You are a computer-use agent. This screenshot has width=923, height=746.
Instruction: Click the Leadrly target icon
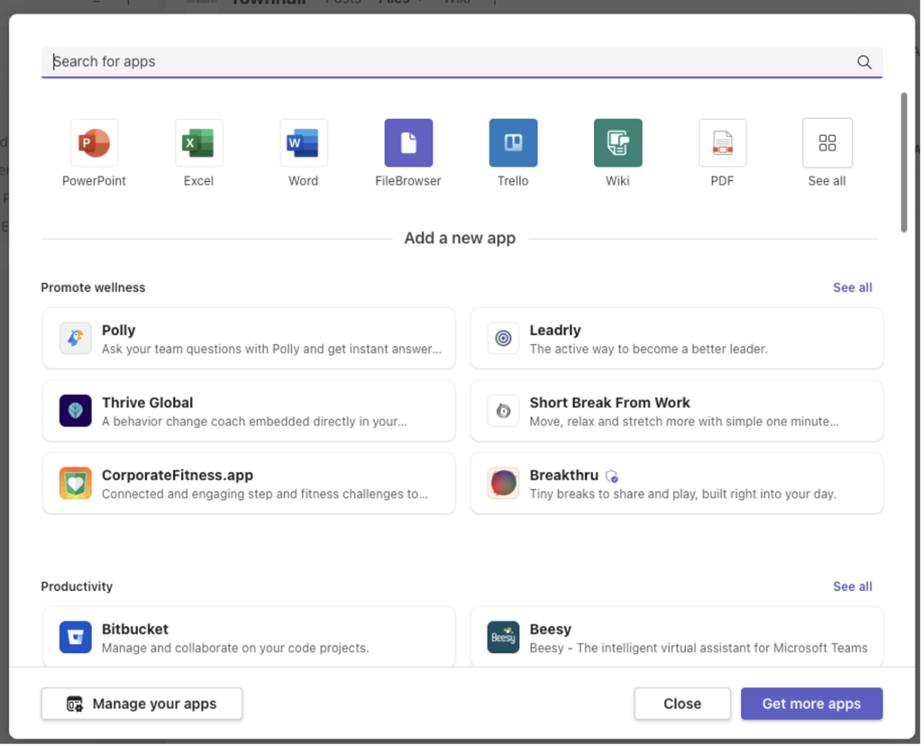point(503,338)
